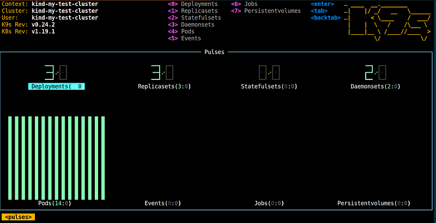
Task: Click the Pulses panel title
Action: click(x=214, y=52)
